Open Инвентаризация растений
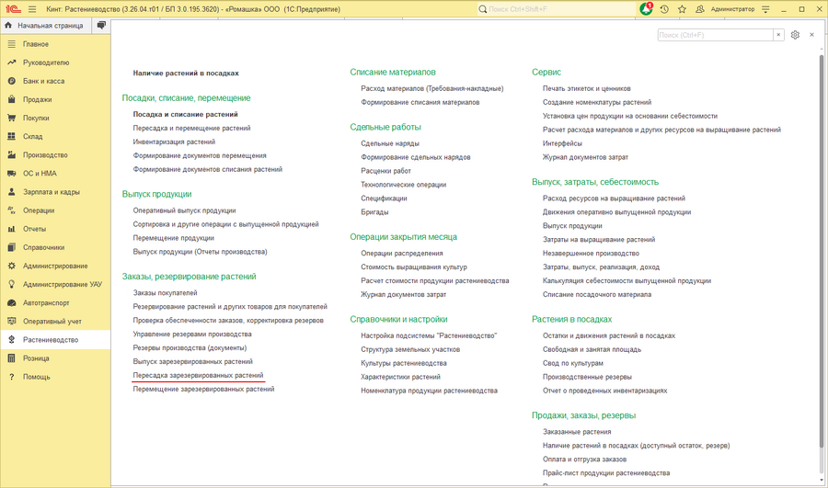 pos(174,142)
